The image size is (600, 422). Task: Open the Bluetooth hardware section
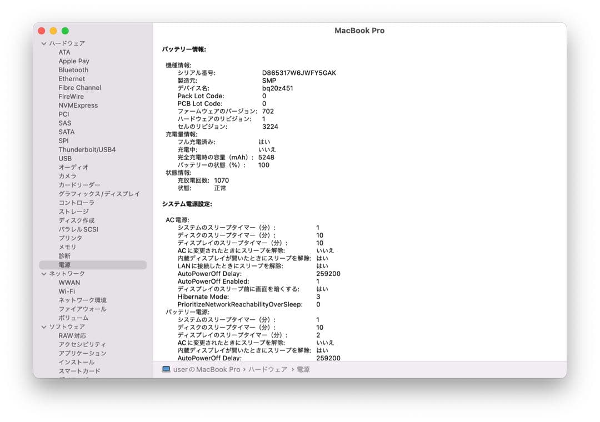74,69
